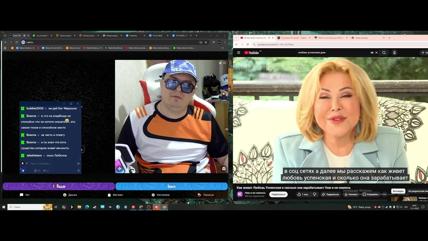428x241 pixels.
Task: Open the Премиум section
Action: [206, 195]
